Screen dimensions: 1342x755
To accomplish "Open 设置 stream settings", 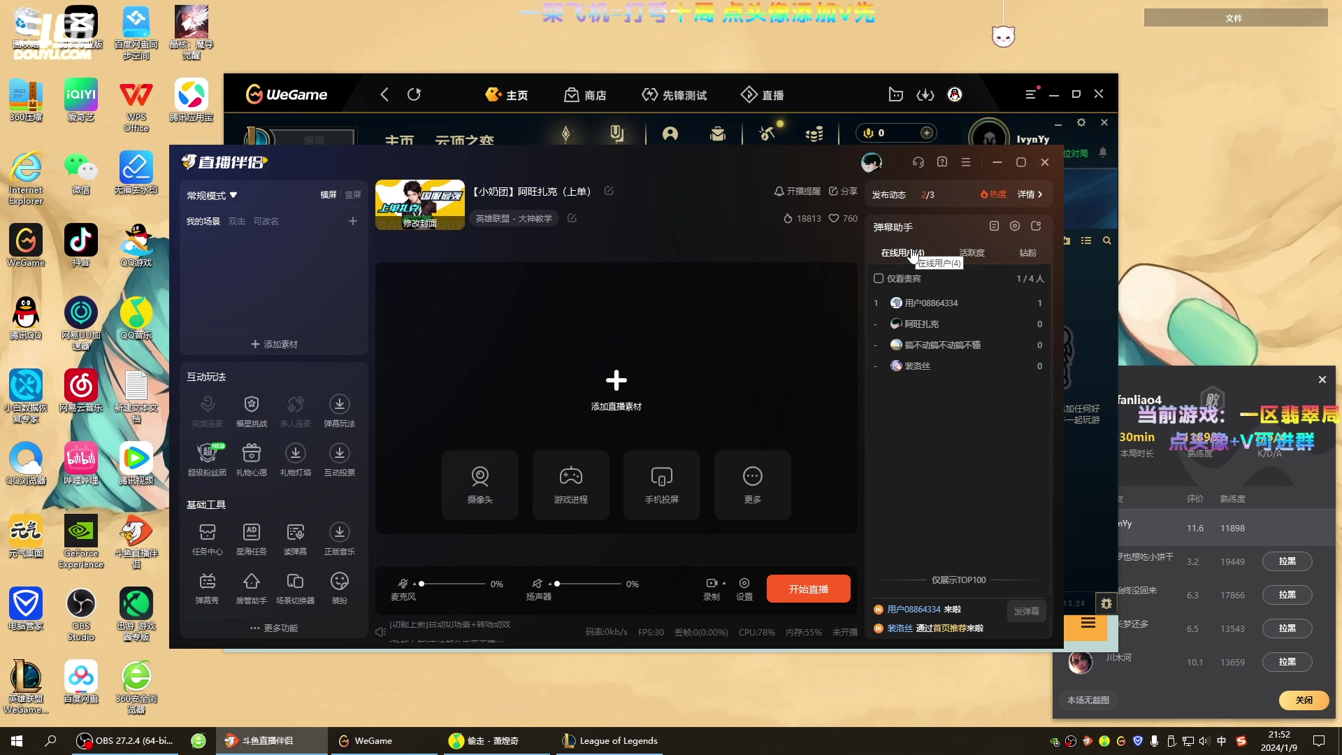I will 744,589.
